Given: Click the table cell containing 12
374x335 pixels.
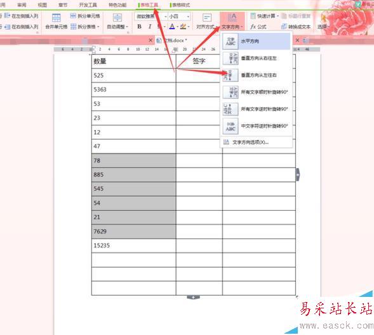Looking at the screenshot, I should point(133,132).
